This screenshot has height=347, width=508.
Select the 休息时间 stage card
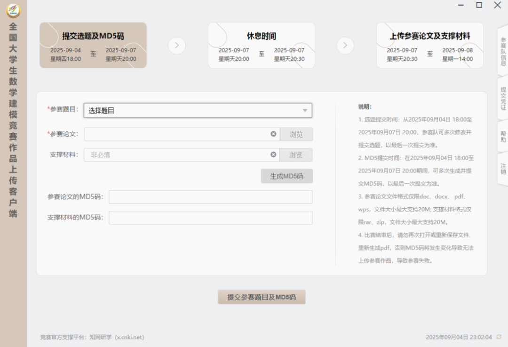(262, 45)
